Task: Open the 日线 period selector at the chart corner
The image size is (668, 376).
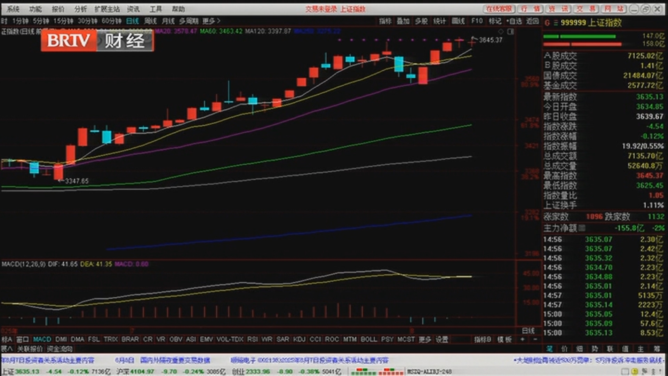Action: pos(528,330)
